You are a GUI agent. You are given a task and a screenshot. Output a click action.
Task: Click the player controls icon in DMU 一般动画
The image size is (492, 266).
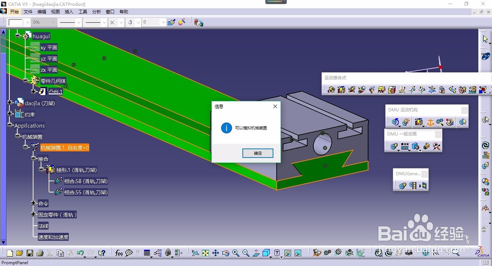click(405, 146)
